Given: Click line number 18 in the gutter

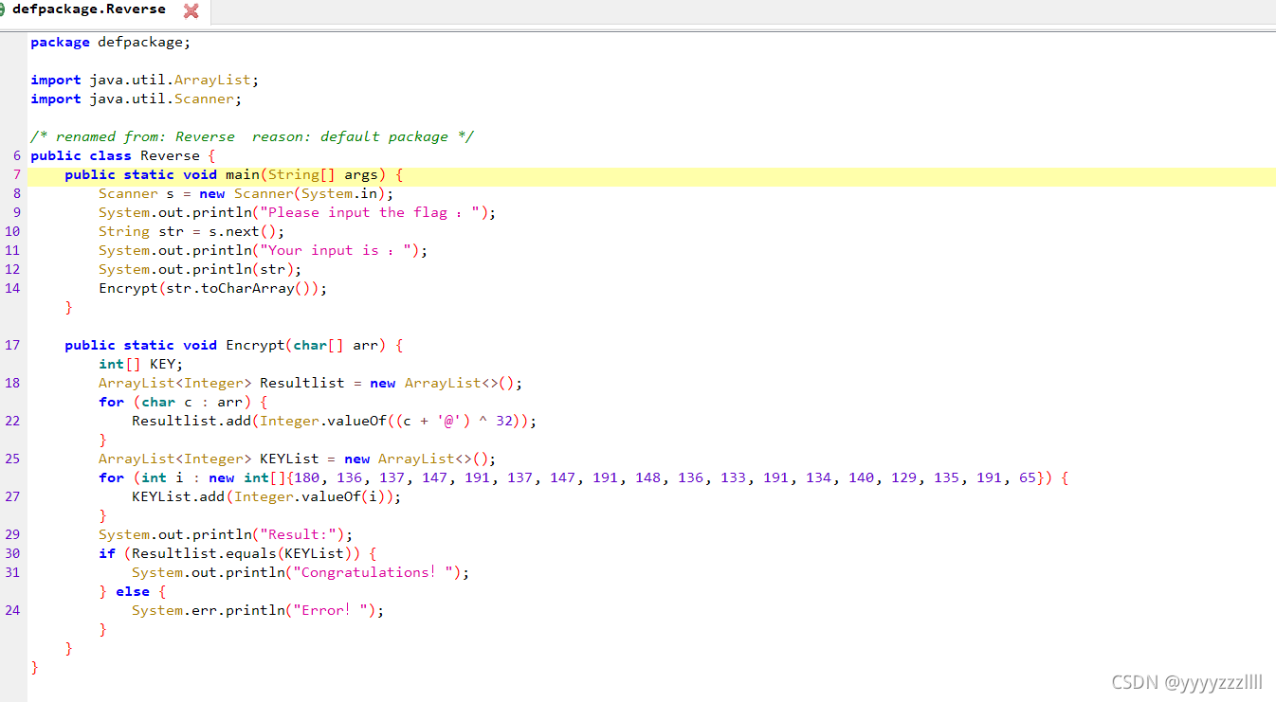Looking at the screenshot, I should click(x=12, y=383).
